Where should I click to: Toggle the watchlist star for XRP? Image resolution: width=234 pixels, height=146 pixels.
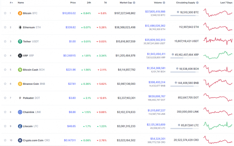[5, 55]
